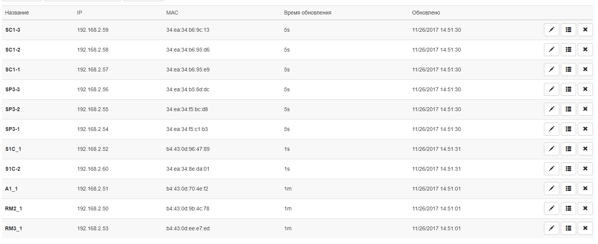
Task: Open the list icon for SC1-2
Action: click(568, 50)
